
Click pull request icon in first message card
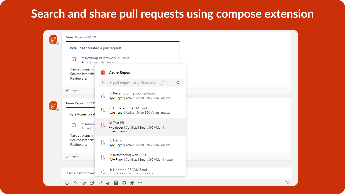point(74,59)
